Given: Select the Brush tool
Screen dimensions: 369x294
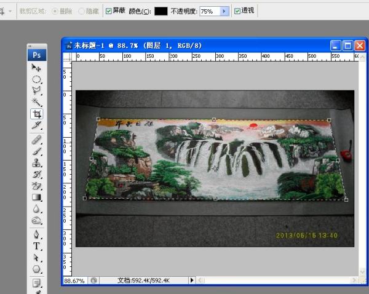Looking at the screenshot, I should (x=36, y=151).
